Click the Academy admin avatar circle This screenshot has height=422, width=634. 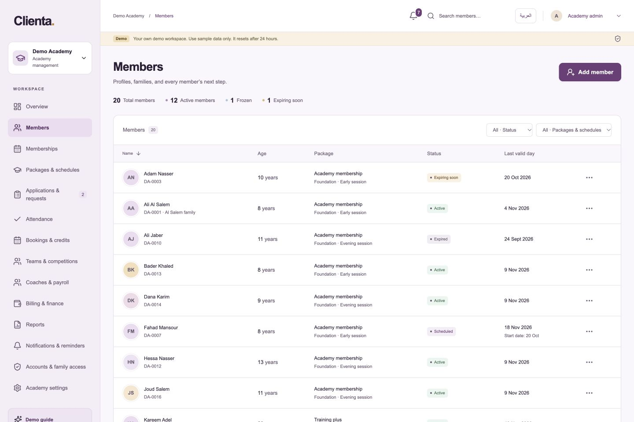point(557,16)
